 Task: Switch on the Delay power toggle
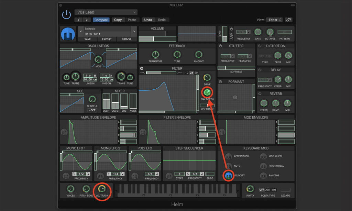pos(260,70)
